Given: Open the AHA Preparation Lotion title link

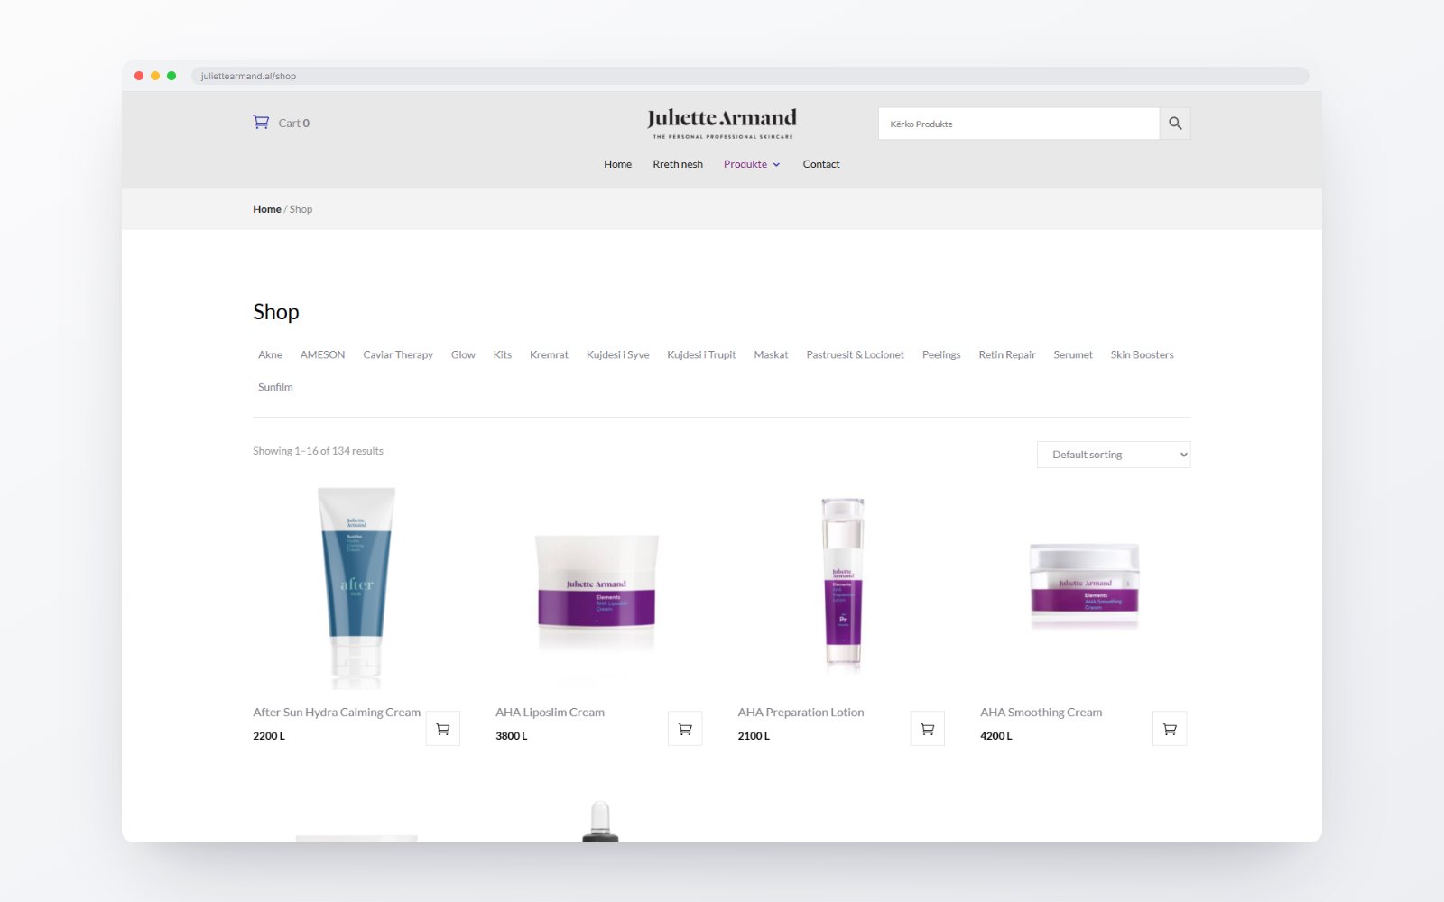Looking at the screenshot, I should click(801, 713).
